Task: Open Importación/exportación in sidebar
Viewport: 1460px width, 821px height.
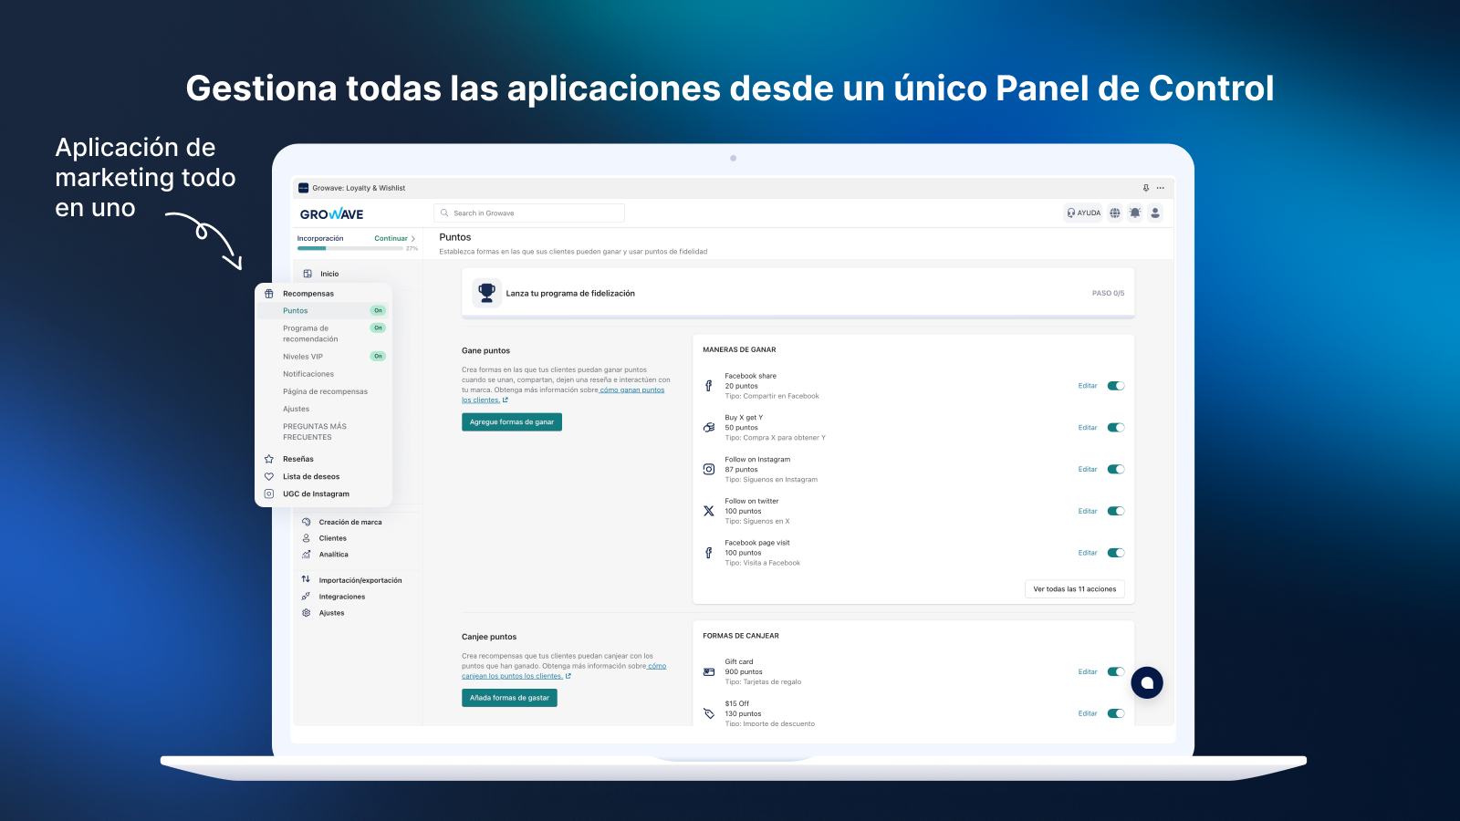Action: [x=360, y=580]
